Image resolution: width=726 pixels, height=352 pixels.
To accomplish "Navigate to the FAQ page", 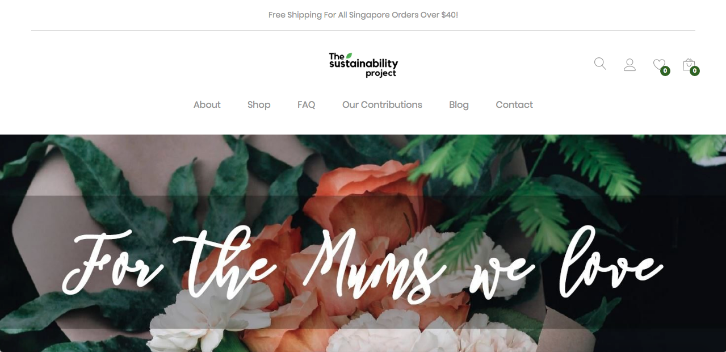I will click(307, 104).
